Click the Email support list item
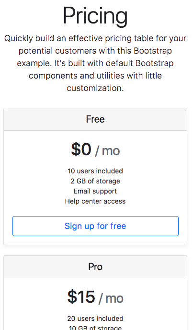Viewport: 193px width, 330px height. (95, 191)
